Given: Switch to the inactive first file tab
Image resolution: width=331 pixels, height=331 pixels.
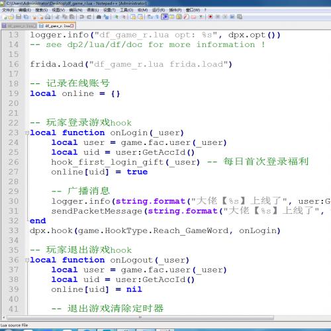Looking at the screenshot, I should [19, 26].
